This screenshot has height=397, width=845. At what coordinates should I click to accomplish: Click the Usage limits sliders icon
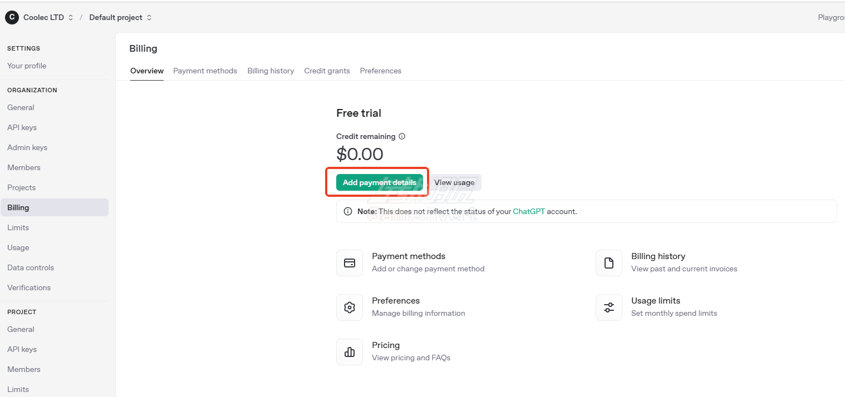click(609, 307)
